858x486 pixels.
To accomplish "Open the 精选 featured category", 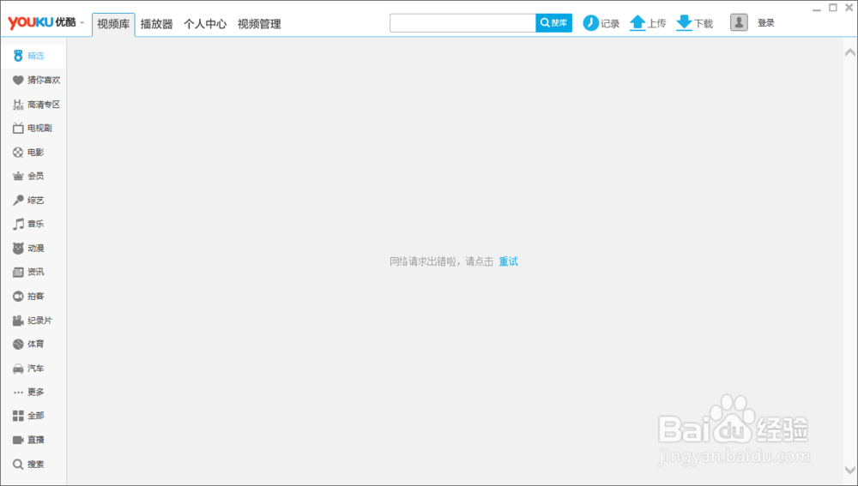I will [x=33, y=56].
